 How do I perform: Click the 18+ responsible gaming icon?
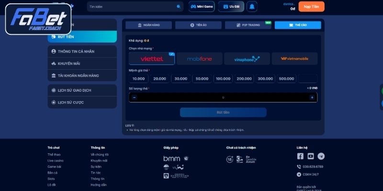(230, 159)
